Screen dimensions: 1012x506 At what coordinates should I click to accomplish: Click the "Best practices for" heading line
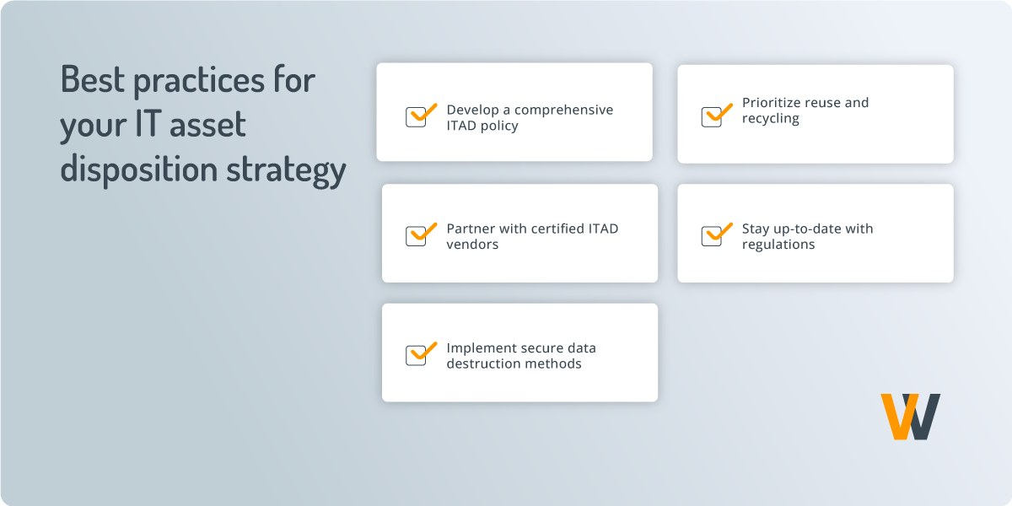pos(188,82)
